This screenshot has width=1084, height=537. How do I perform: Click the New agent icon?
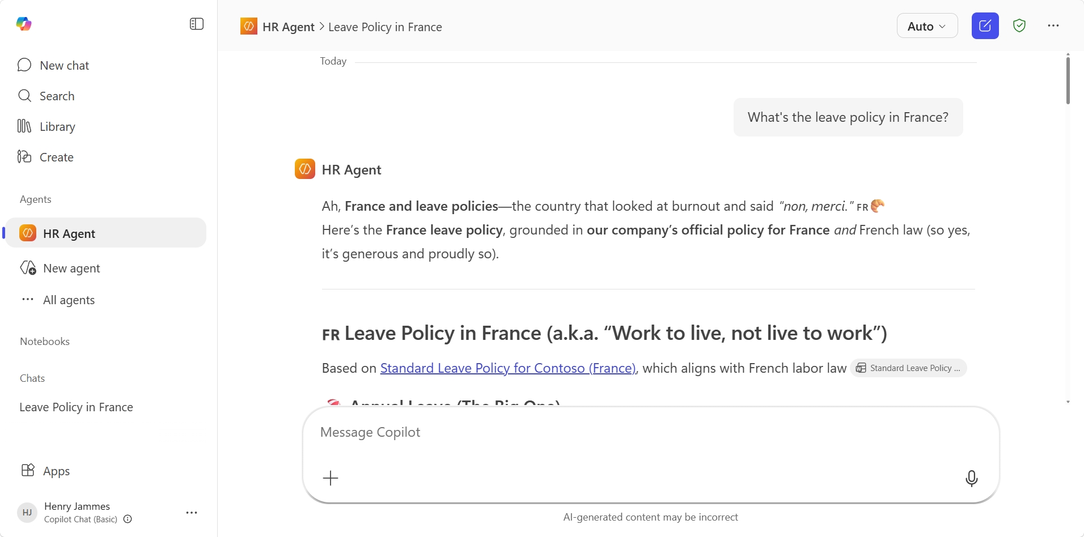(x=28, y=268)
